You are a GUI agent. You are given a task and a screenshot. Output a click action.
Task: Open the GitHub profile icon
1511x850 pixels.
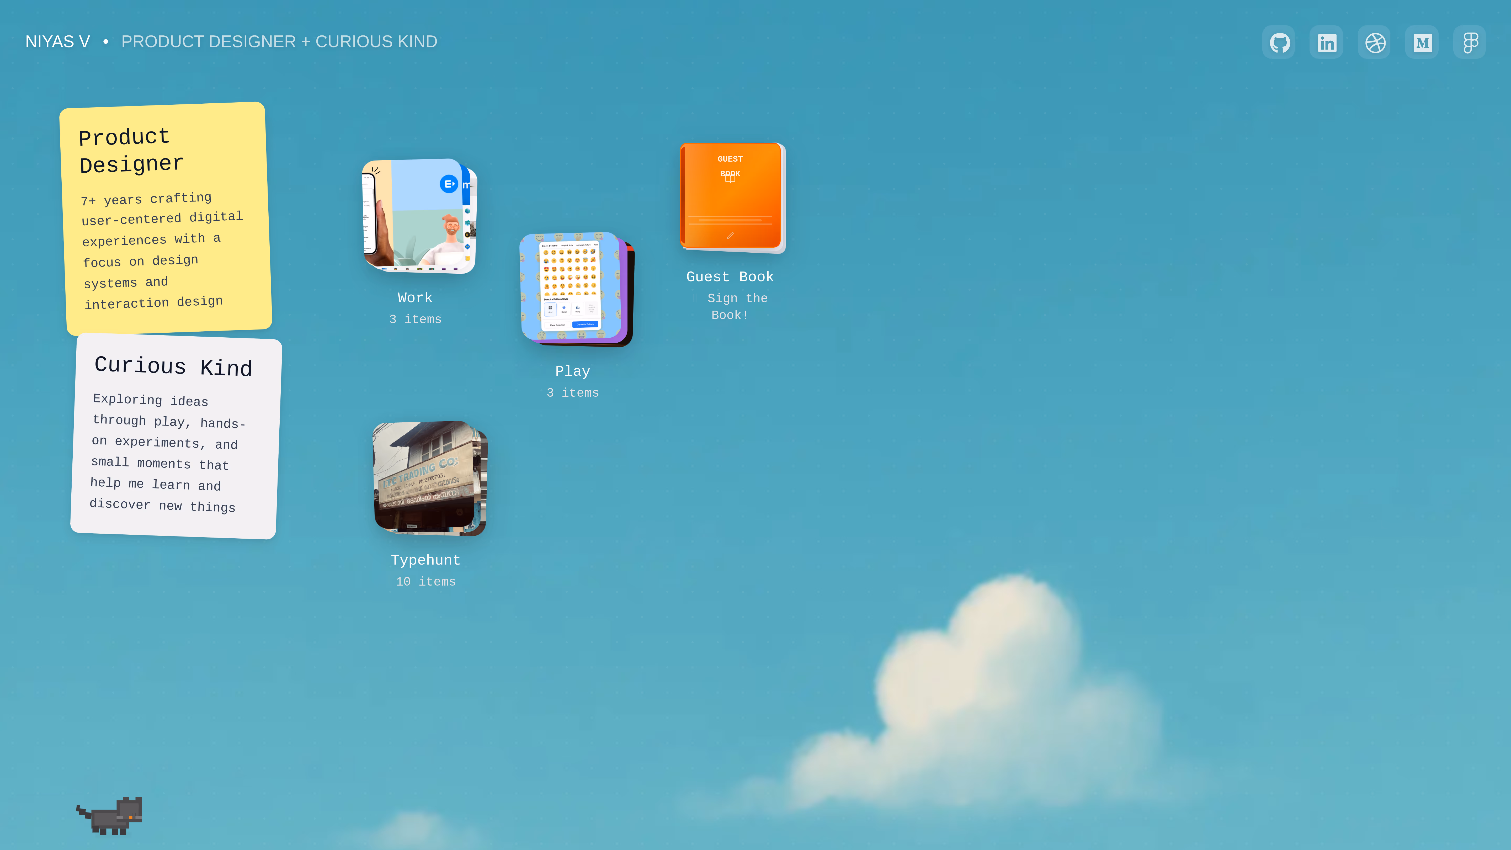1279,42
